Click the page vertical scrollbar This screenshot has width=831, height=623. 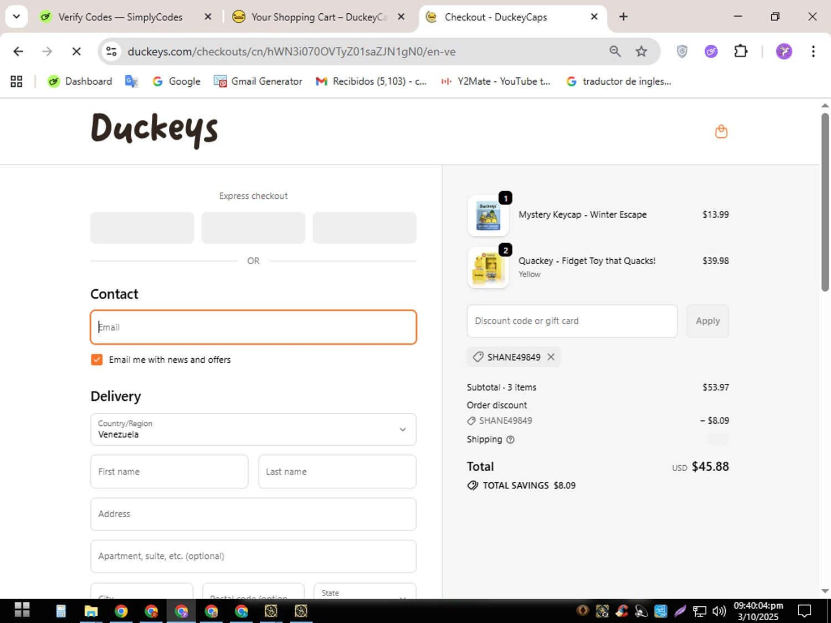coord(825,202)
